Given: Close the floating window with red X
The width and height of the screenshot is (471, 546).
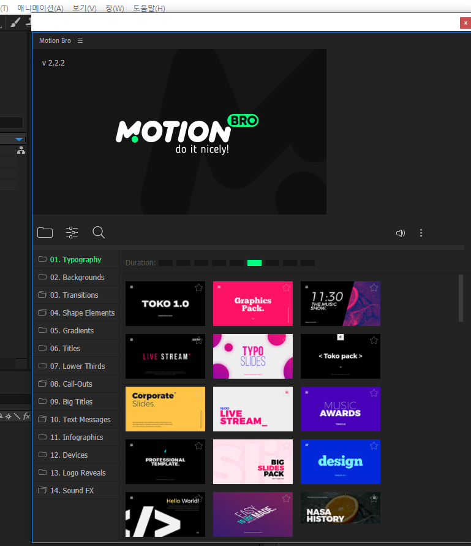Looking at the screenshot, I should 465,23.
